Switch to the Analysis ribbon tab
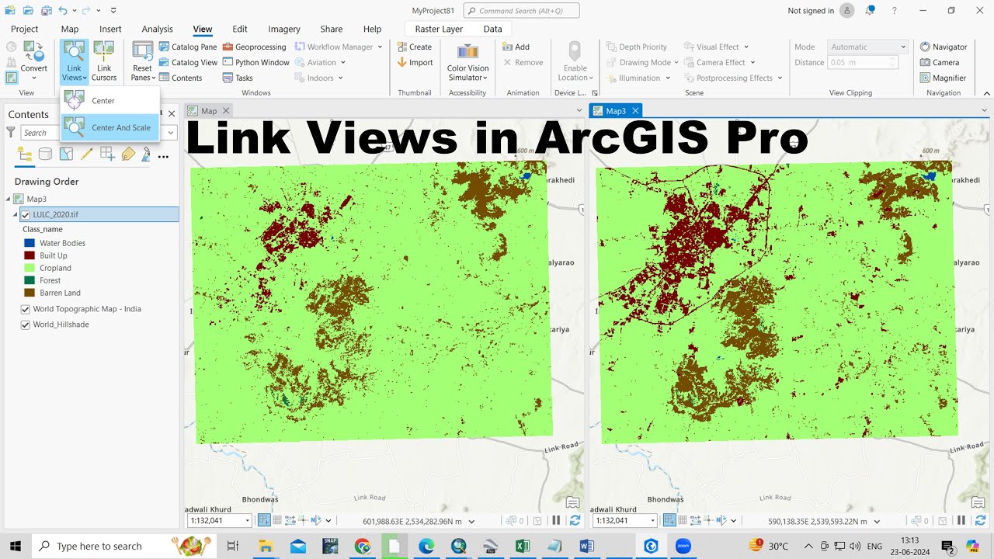 [x=157, y=29]
